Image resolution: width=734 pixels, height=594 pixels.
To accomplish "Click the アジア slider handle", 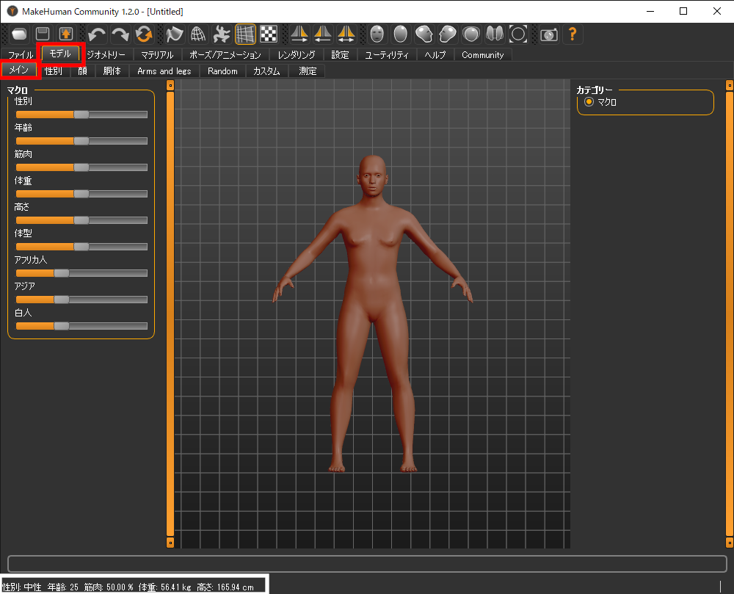I will [x=62, y=300].
